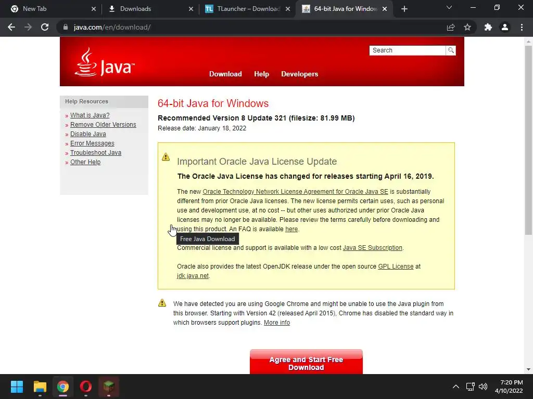Screen dimensions: 533x399
Task: Close the TLauncher tab
Action: click(288, 9)
